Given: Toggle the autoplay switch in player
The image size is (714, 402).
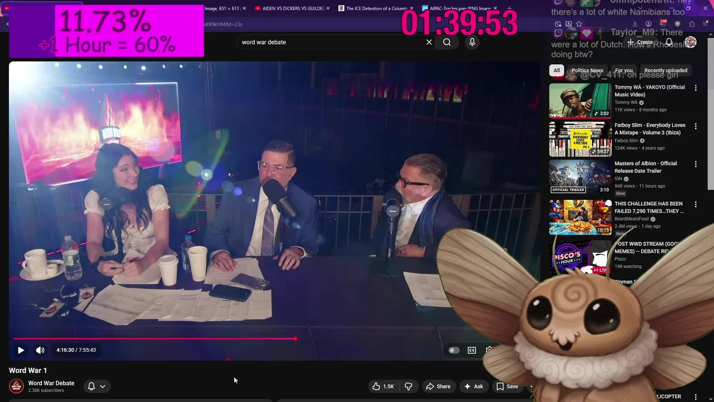Looking at the screenshot, I should (454, 350).
